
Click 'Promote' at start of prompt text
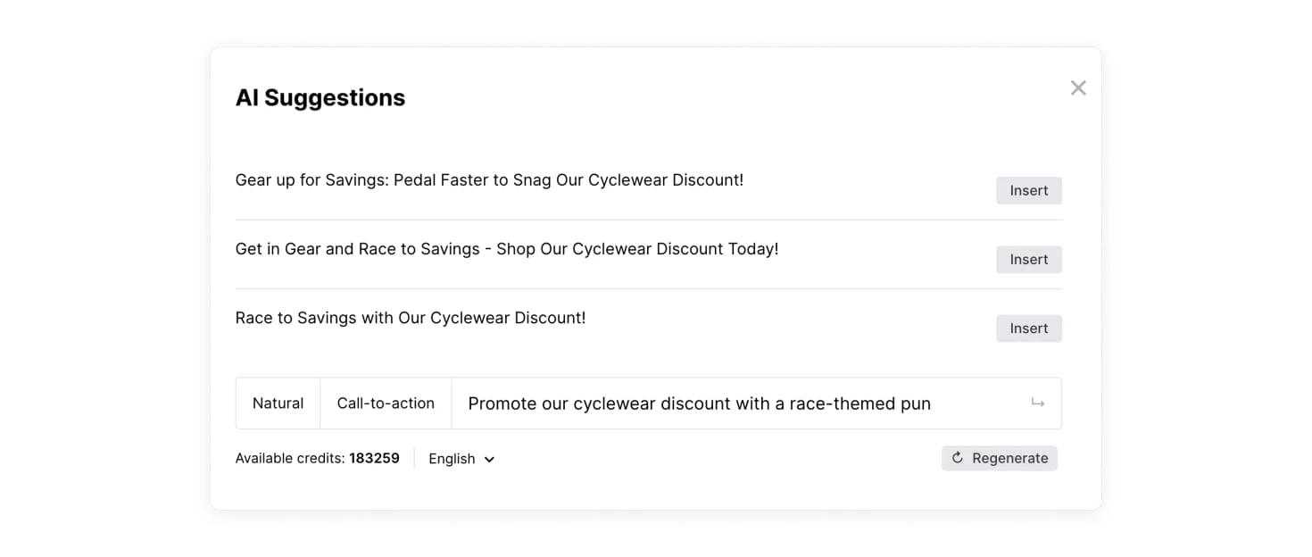pyautogui.click(x=503, y=403)
